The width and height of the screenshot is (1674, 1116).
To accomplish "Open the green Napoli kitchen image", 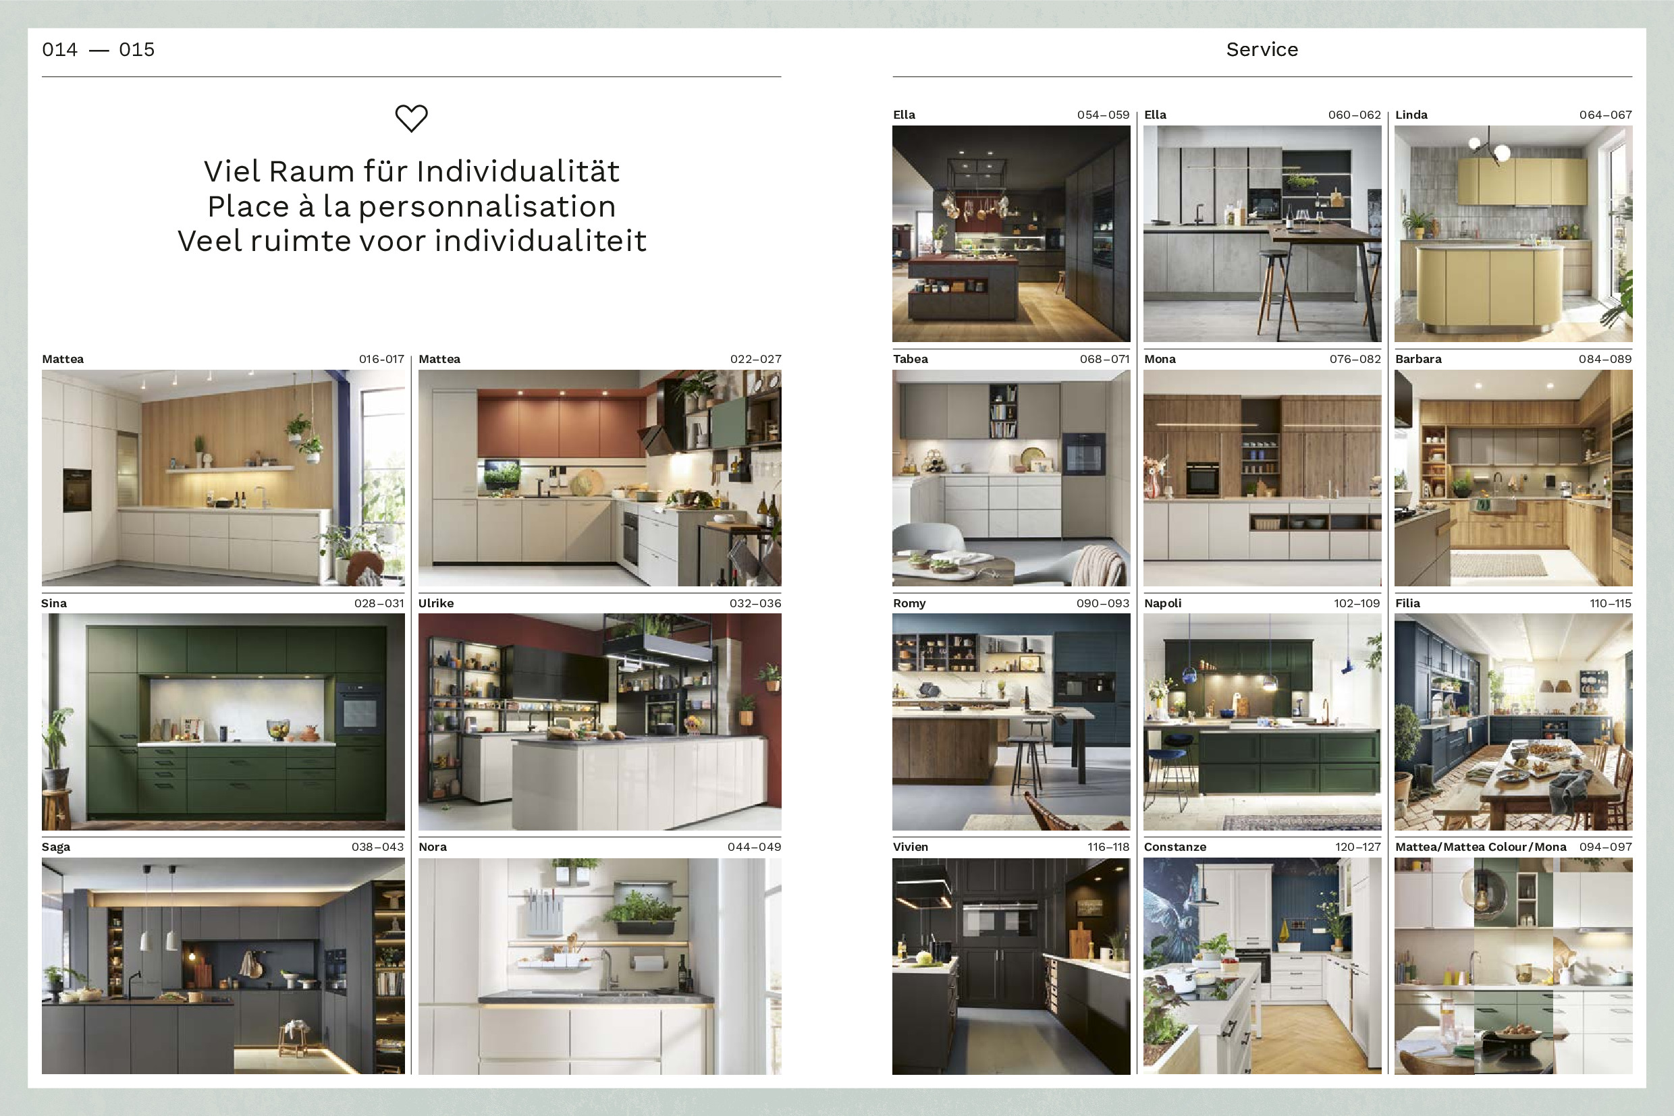I will 1262,722.
